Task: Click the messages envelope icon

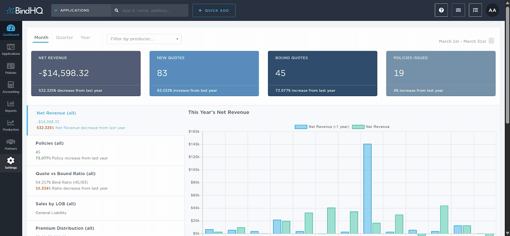Action: [458, 10]
